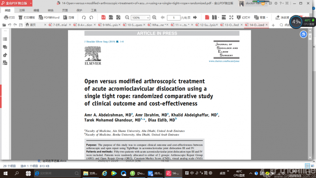Screen dimensions: 316x178
Task: Click the 压缩 compress tool
Action: click(69, 18)
